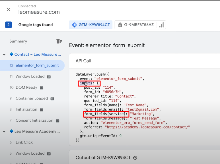The height and width of the screenshot is (164, 220).
Task: Select the Link Click event
Action: pyautogui.click(x=24, y=142)
